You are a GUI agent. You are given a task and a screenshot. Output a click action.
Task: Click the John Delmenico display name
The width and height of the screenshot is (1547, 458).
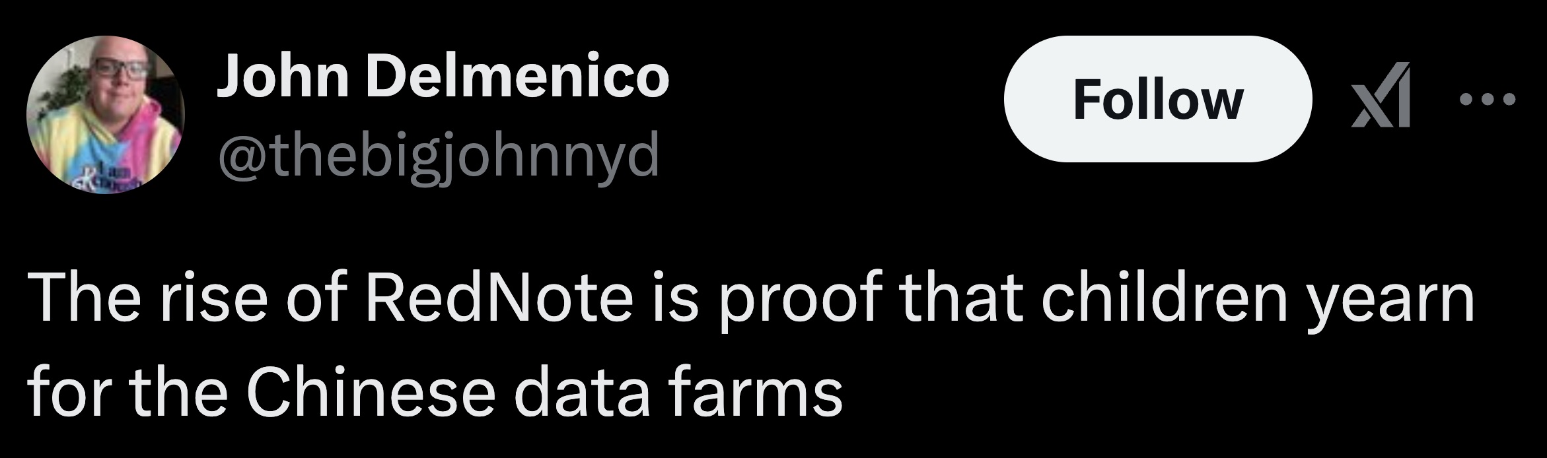(443, 76)
